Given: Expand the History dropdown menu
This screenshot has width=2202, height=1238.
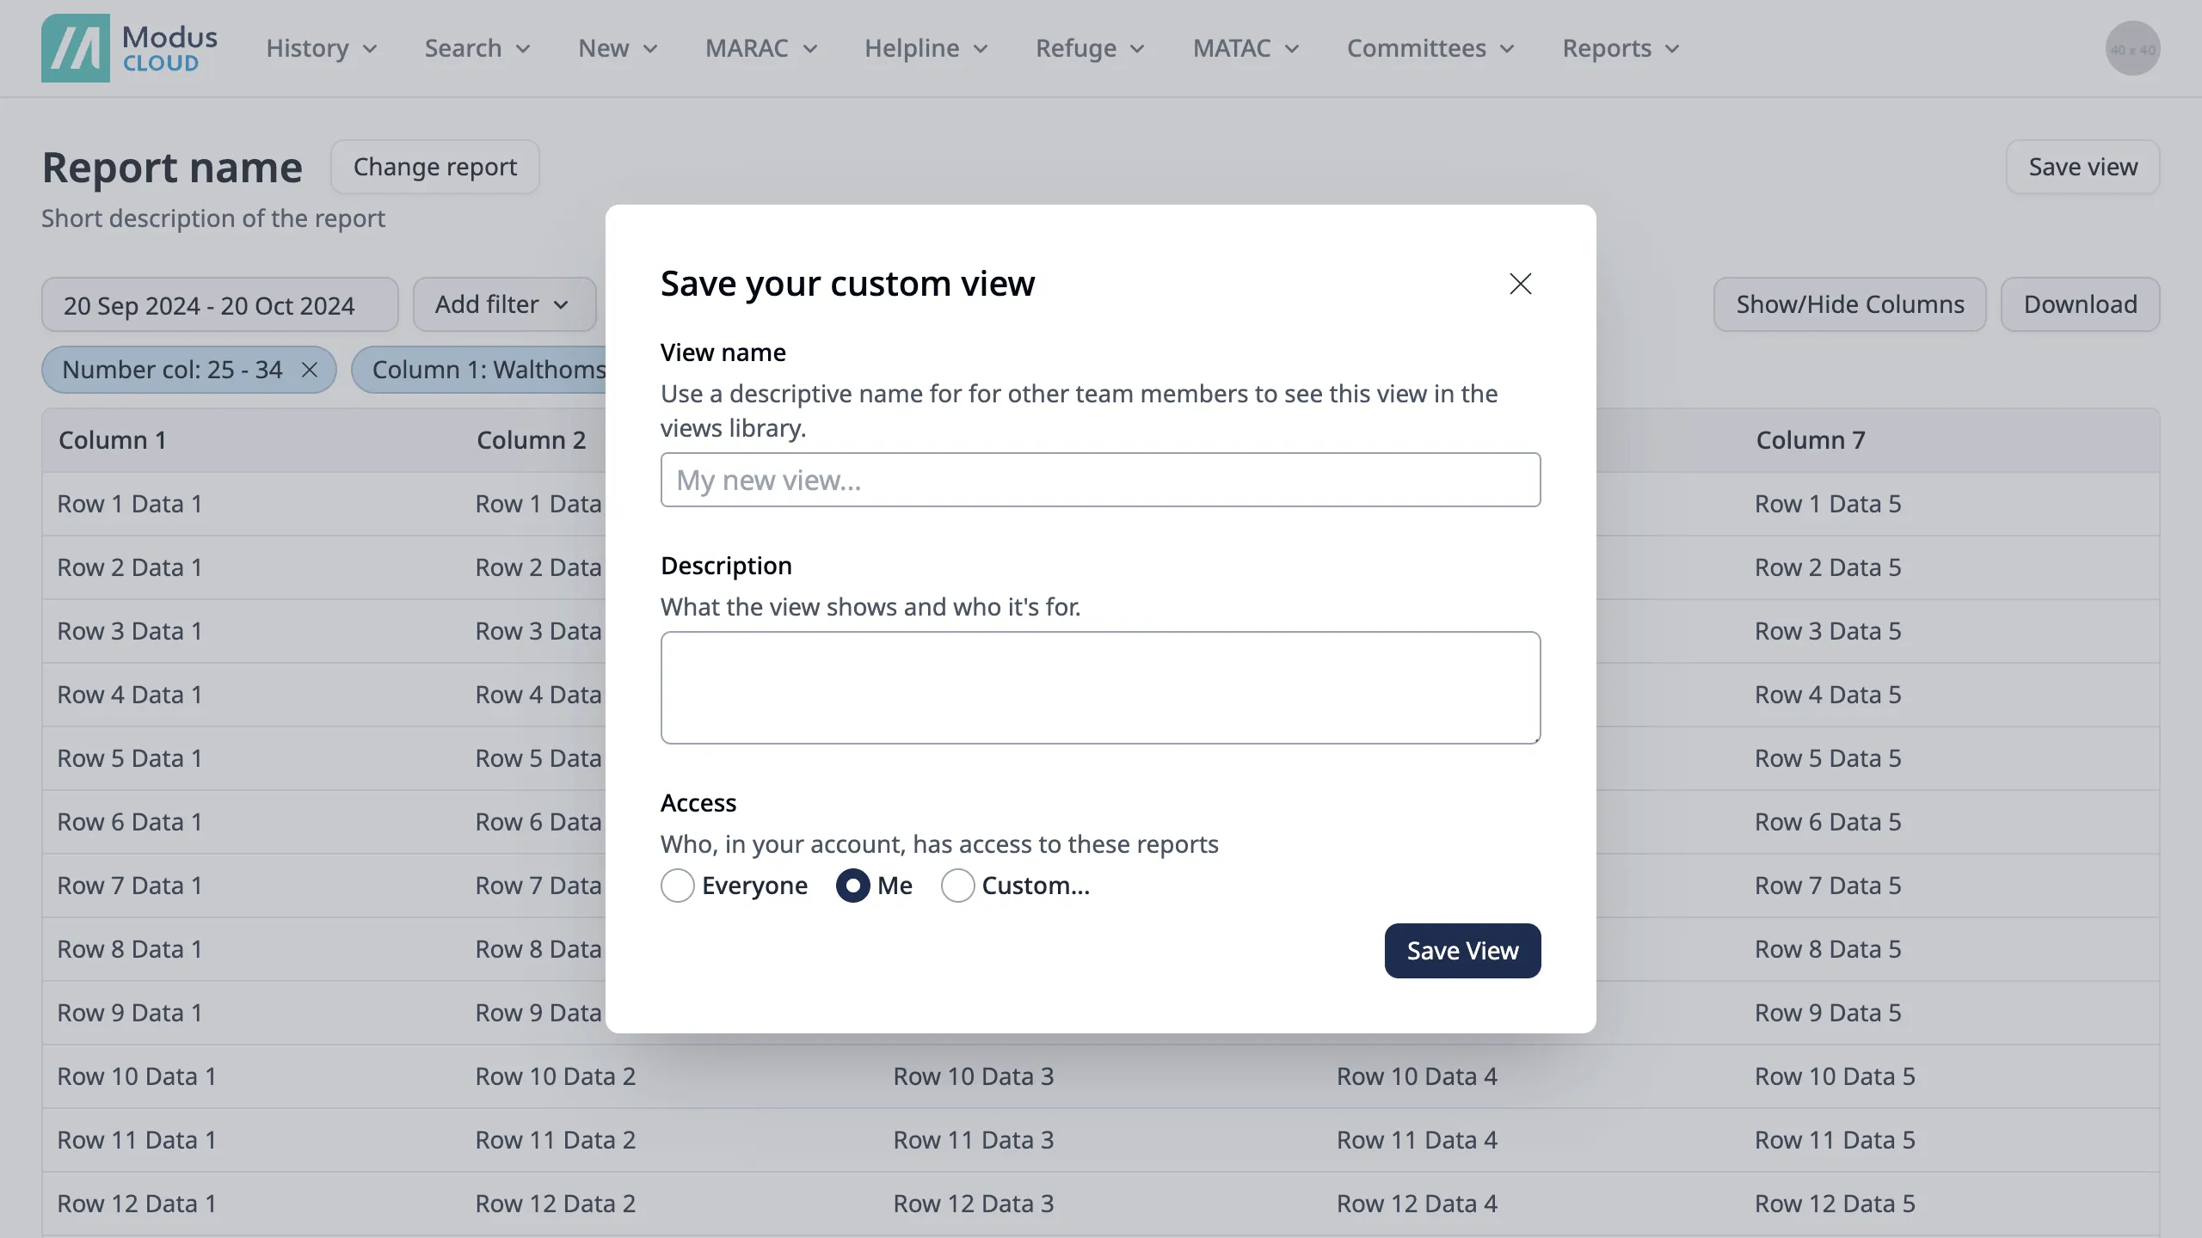Looking at the screenshot, I should coord(321,48).
